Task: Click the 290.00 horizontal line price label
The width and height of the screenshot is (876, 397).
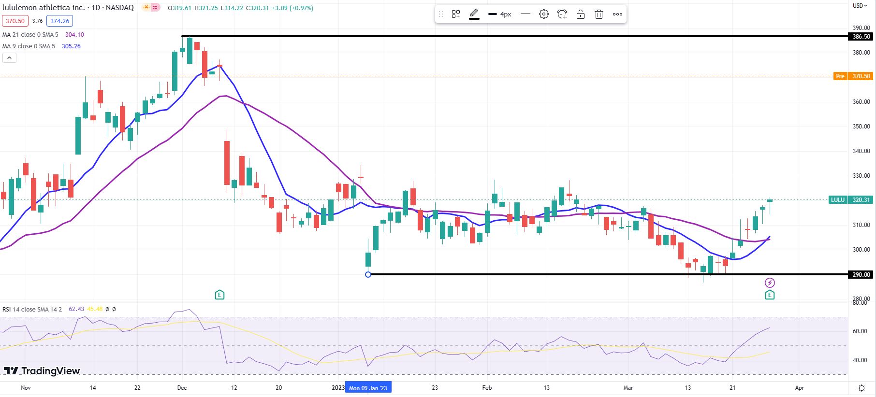Action: click(861, 274)
